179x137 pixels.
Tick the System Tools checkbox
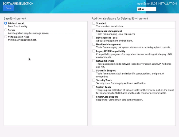point(94,87)
